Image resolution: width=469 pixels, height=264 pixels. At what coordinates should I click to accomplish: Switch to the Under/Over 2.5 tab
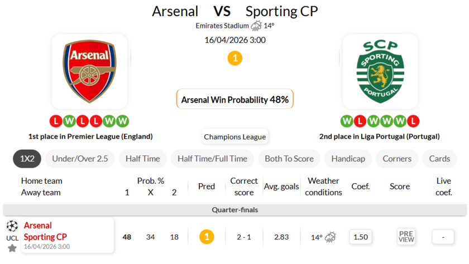click(80, 159)
